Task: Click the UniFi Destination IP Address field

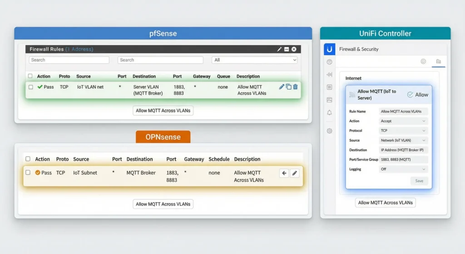Action: pos(403,150)
